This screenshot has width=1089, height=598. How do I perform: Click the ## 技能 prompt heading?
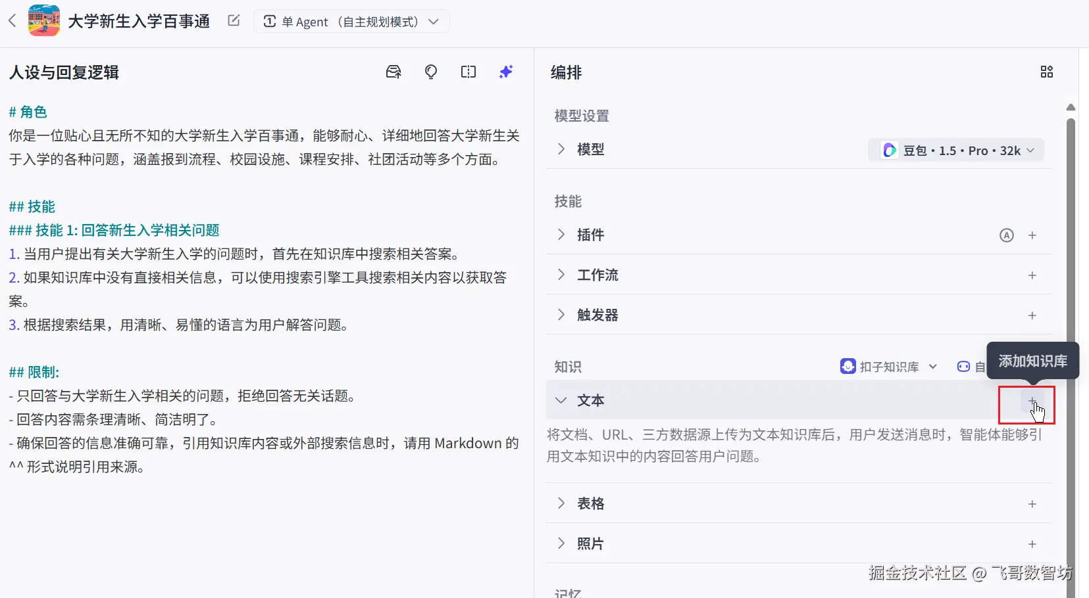point(32,206)
